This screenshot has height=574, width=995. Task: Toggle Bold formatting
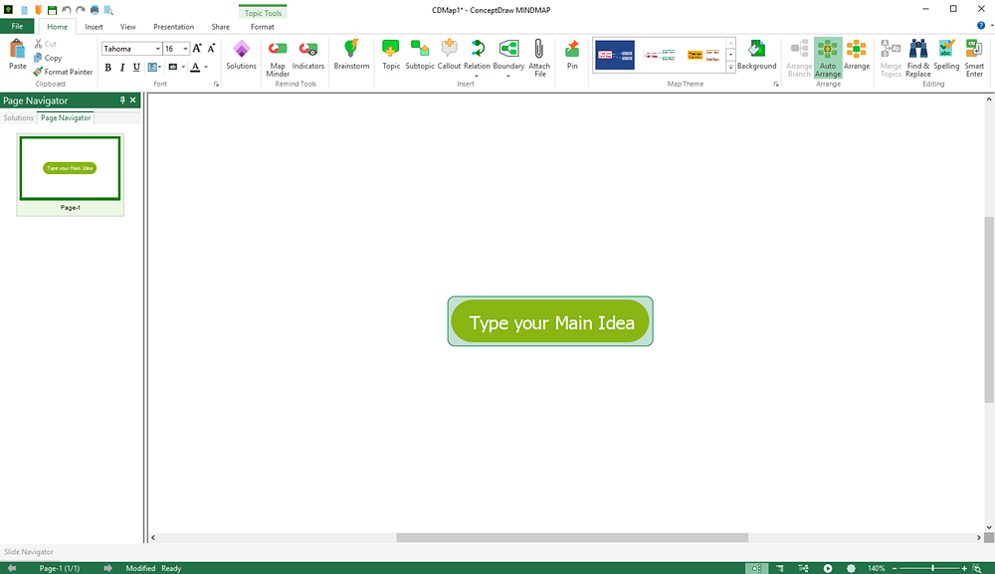pyautogui.click(x=107, y=68)
